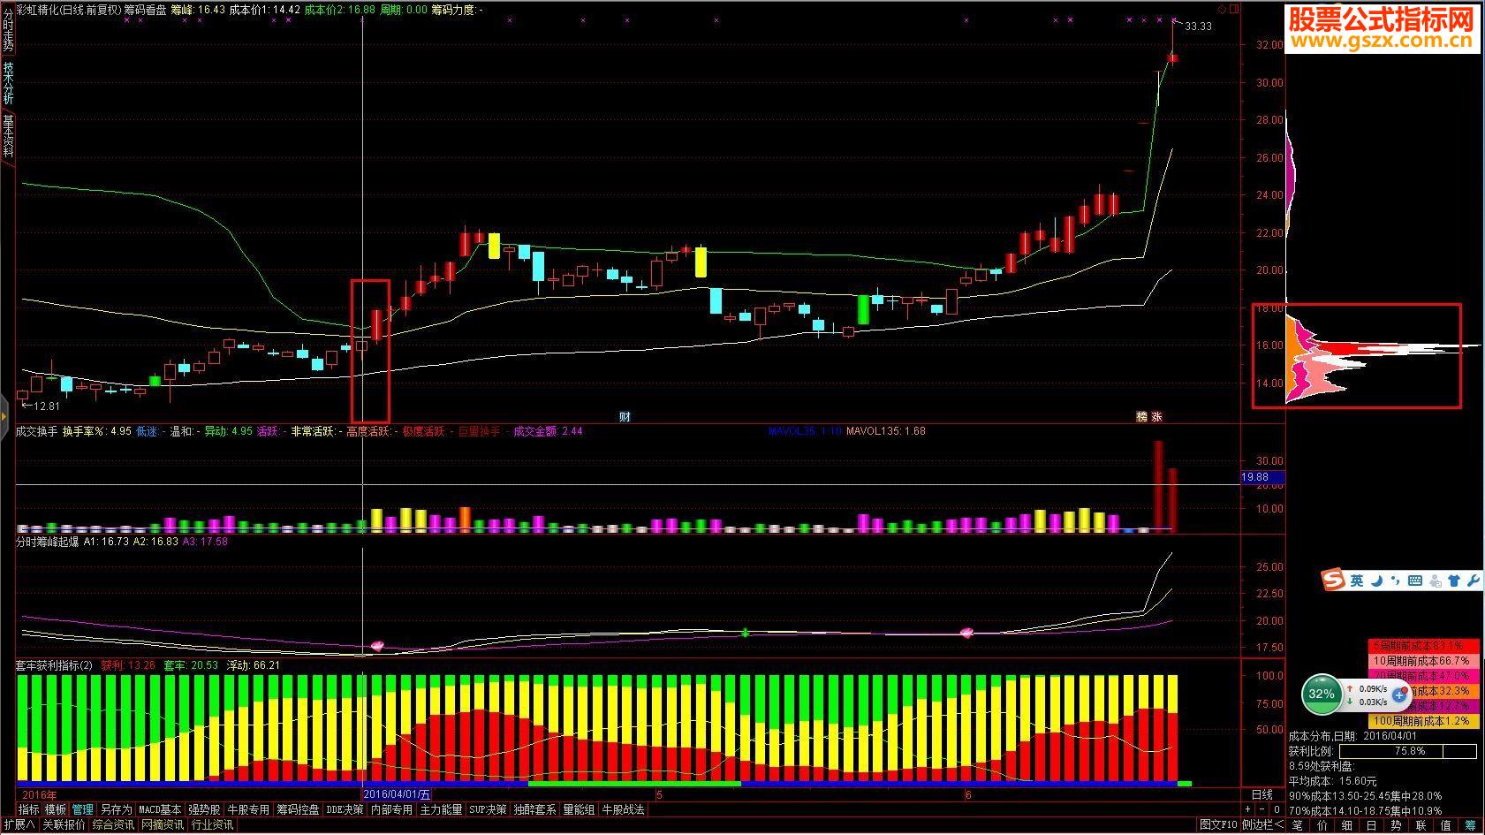Click the minus zoom-out button
Image resolution: width=1485 pixels, height=835 pixels.
point(1261,809)
